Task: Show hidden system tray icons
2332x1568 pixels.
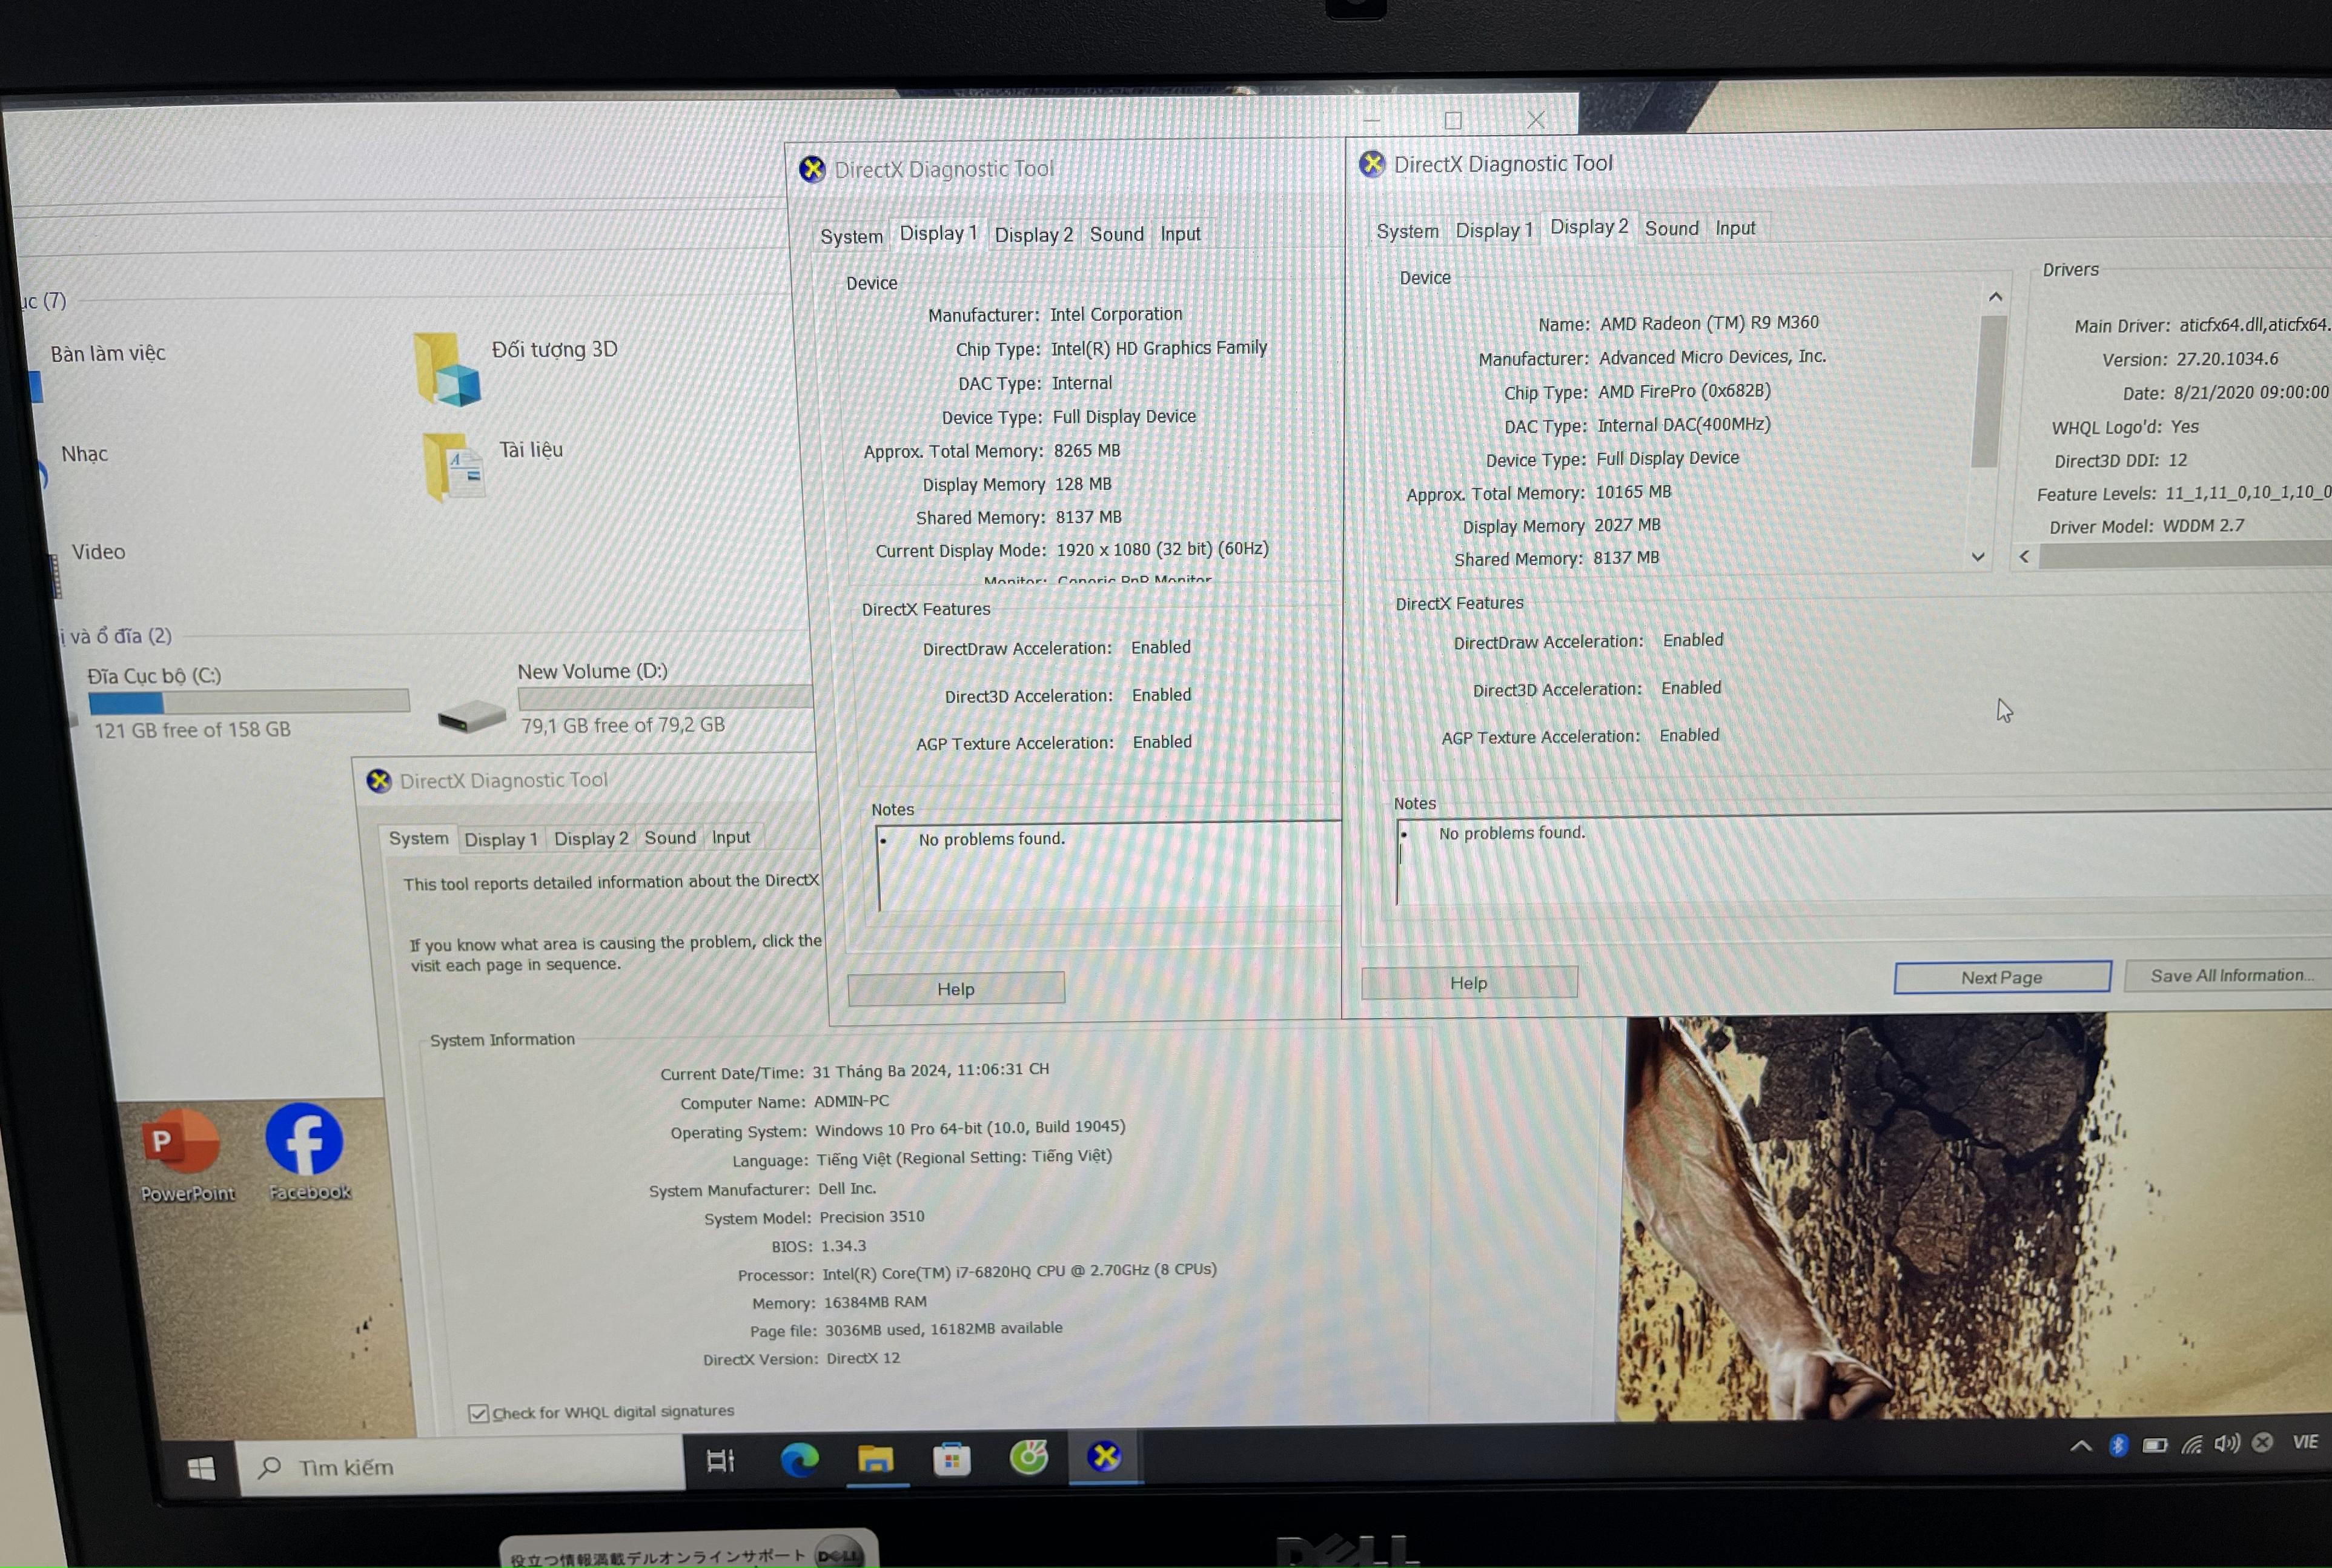Action: click(2081, 1446)
